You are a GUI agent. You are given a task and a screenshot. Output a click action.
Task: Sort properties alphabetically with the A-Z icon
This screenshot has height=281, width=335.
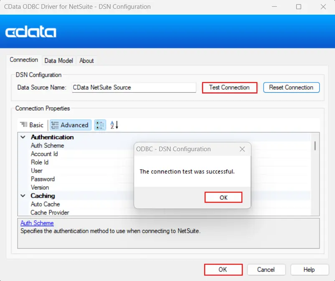point(113,125)
